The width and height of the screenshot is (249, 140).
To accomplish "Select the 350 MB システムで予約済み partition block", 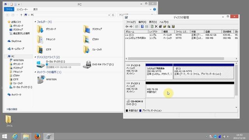I will click(x=159, y=71).
